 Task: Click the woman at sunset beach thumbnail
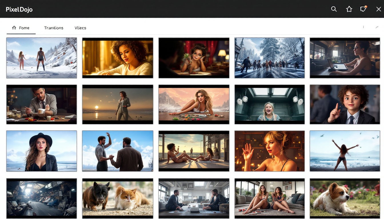pos(117,104)
